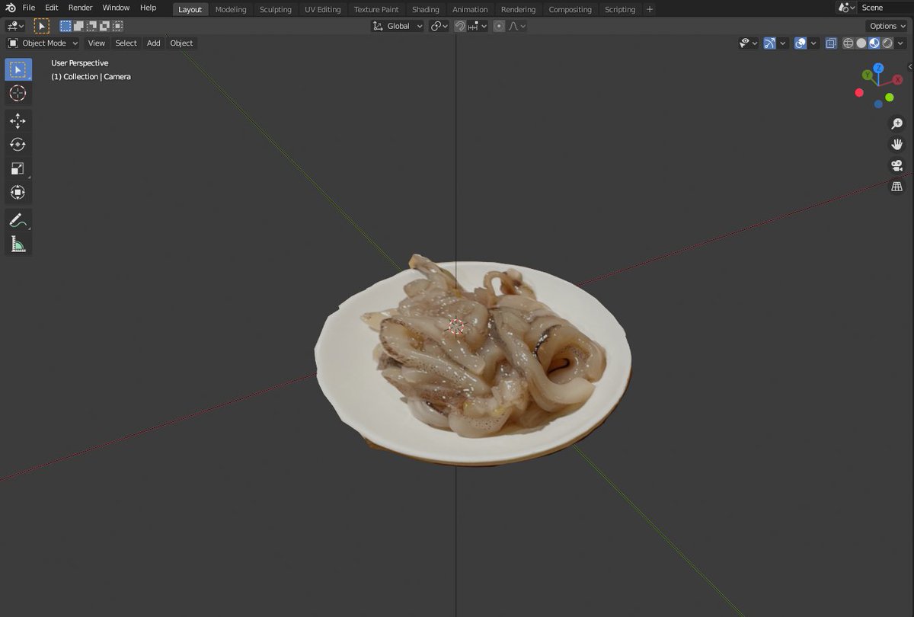914x617 pixels.
Task: Click the active Select Box tool header icon
Action: pyautogui.click(x=42, y=26)
